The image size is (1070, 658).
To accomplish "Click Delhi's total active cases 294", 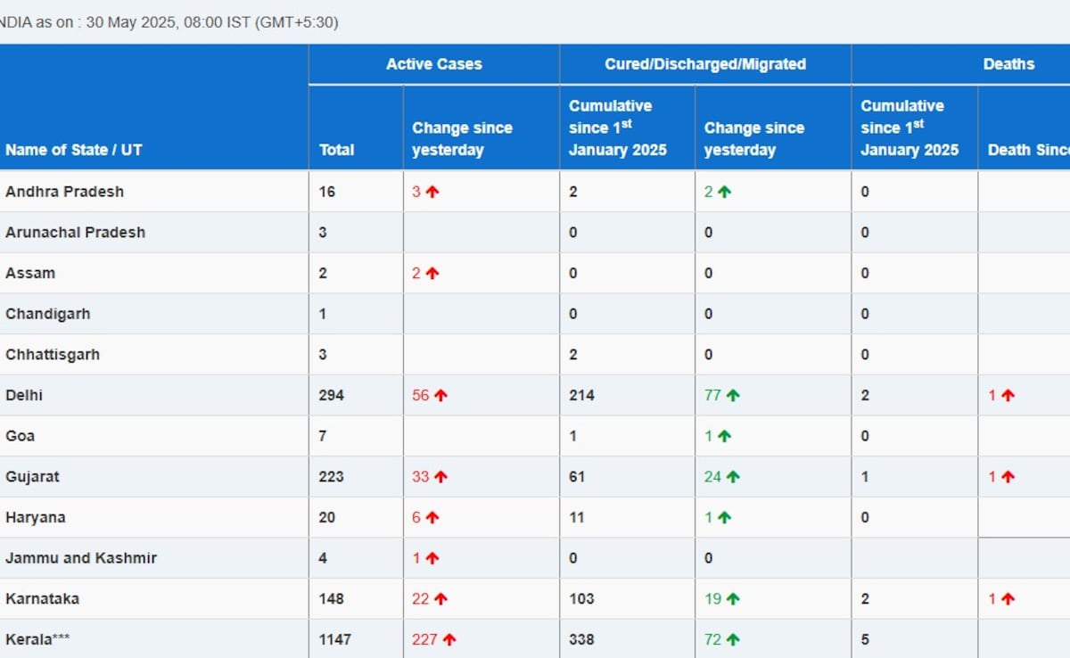I will (331, 395).
